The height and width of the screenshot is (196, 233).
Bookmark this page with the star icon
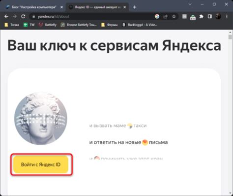point(174,16)
